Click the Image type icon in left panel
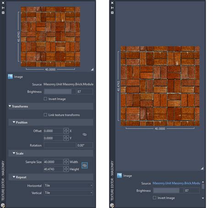This screenshot has width=217, height=208. point(10,77)
